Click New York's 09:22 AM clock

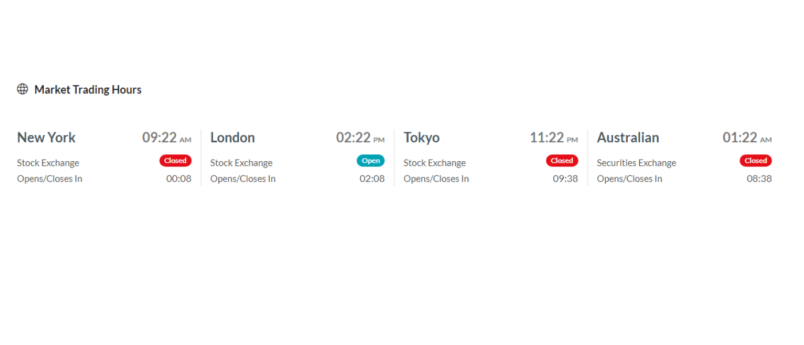click(x=167, y=138)
